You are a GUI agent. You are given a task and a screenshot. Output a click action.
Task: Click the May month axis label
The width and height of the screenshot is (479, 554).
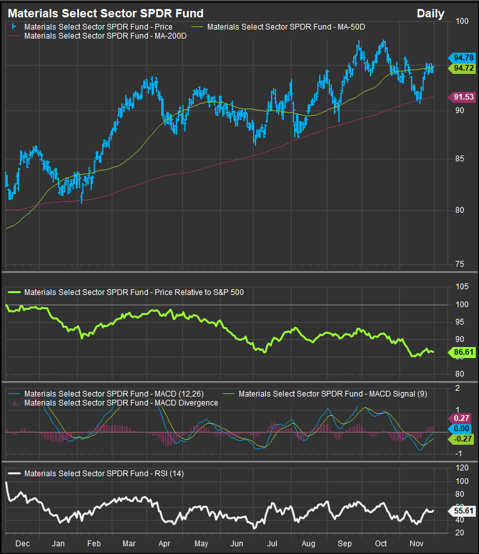[201, 544]
